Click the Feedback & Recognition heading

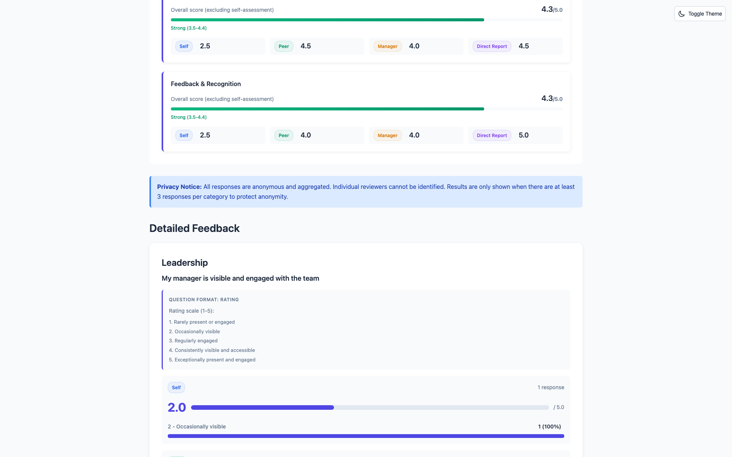click(x=205, y=84)
